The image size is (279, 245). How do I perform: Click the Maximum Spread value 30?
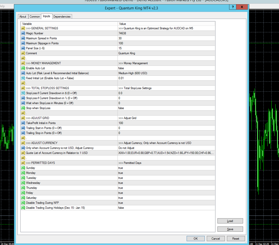click(x=120, y=38)
